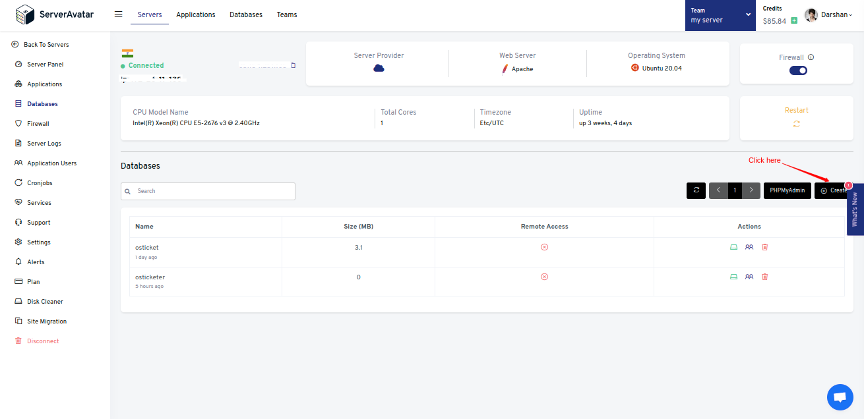Screen dimensions: 864x419
Task: Open PHPMyAdmin
Action: tap(787, 190)
